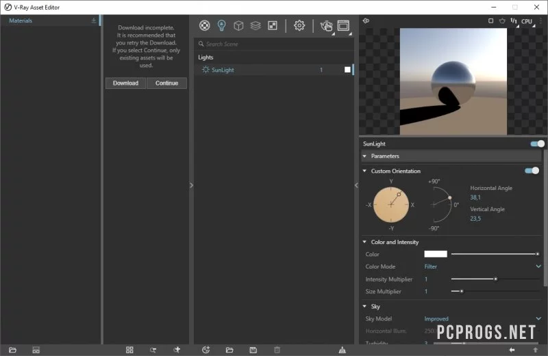Image resolution: width=548 pixels, height=356 pixels.
Task: Toggle the Custom Orientation switch
Action: pos(532,171)
